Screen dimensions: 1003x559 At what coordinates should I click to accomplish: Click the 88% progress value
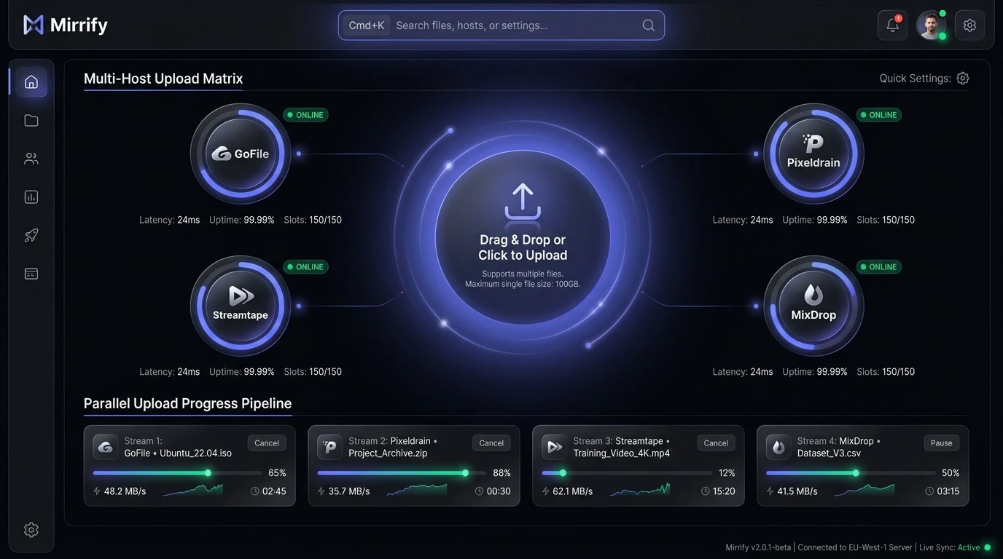[x=501, y=473]
